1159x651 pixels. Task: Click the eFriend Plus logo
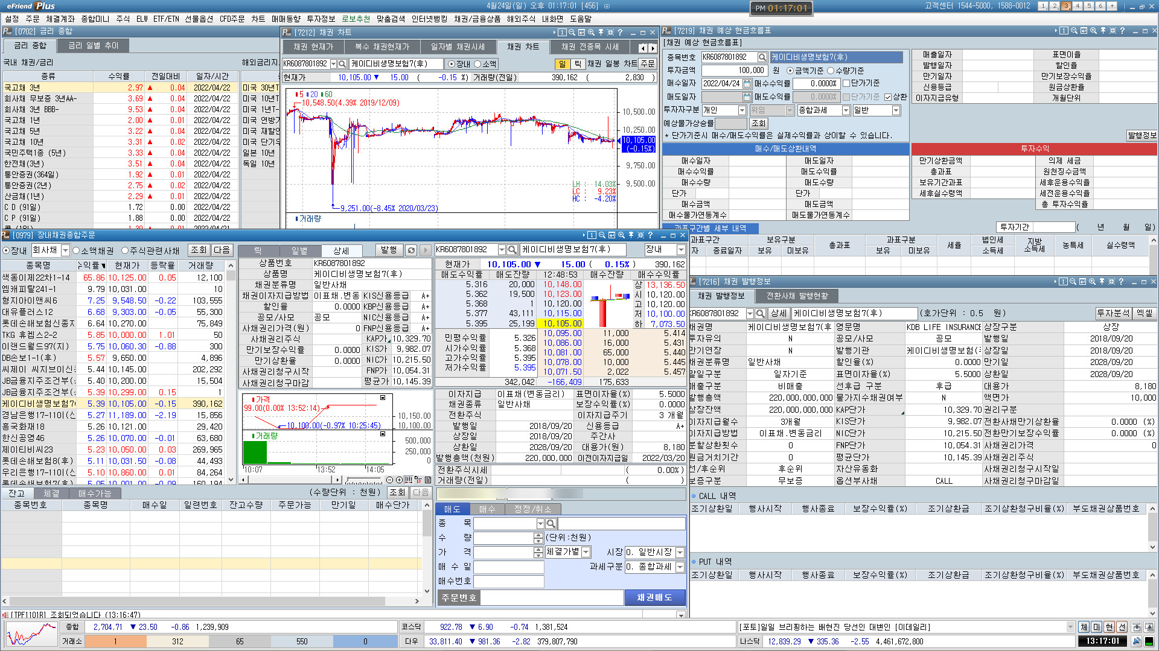31,6
